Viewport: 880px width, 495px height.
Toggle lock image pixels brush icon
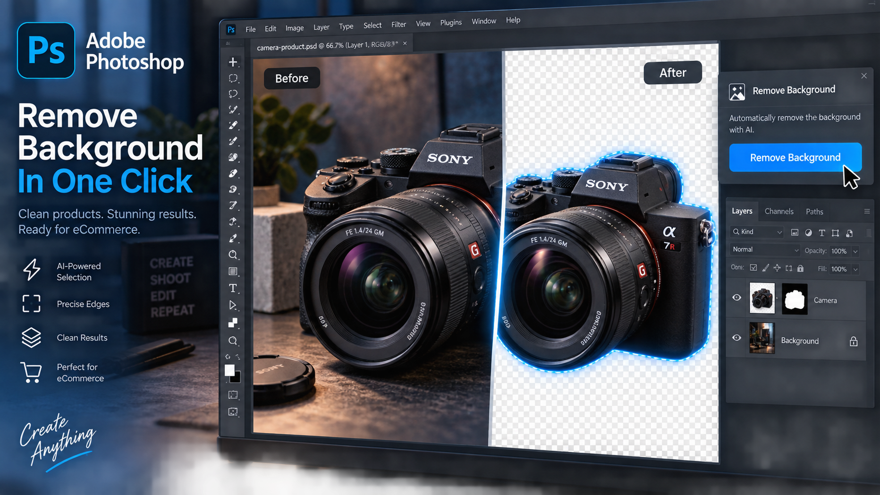[765, 268]
